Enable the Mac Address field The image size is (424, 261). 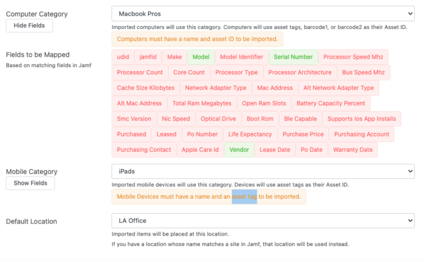coord(275,88)
